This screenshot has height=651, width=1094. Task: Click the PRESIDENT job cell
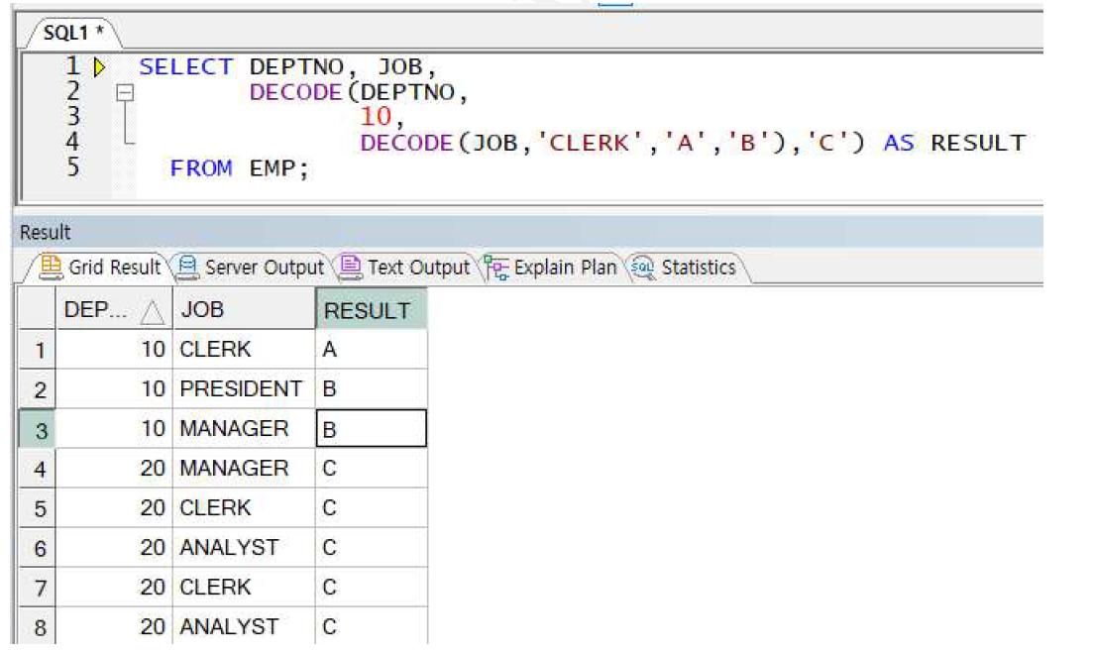tap(244, 388)
